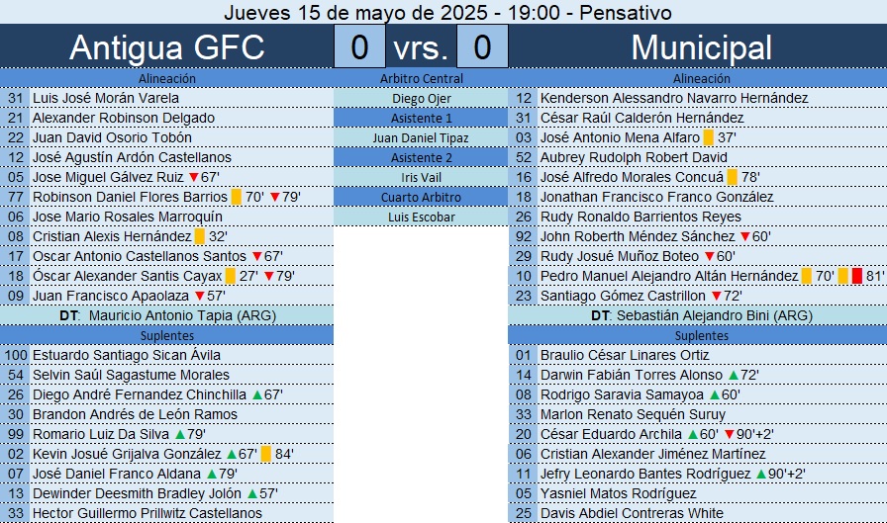Click yellow card icon beside José Antonio Mena Alfaro

(709, 137)
